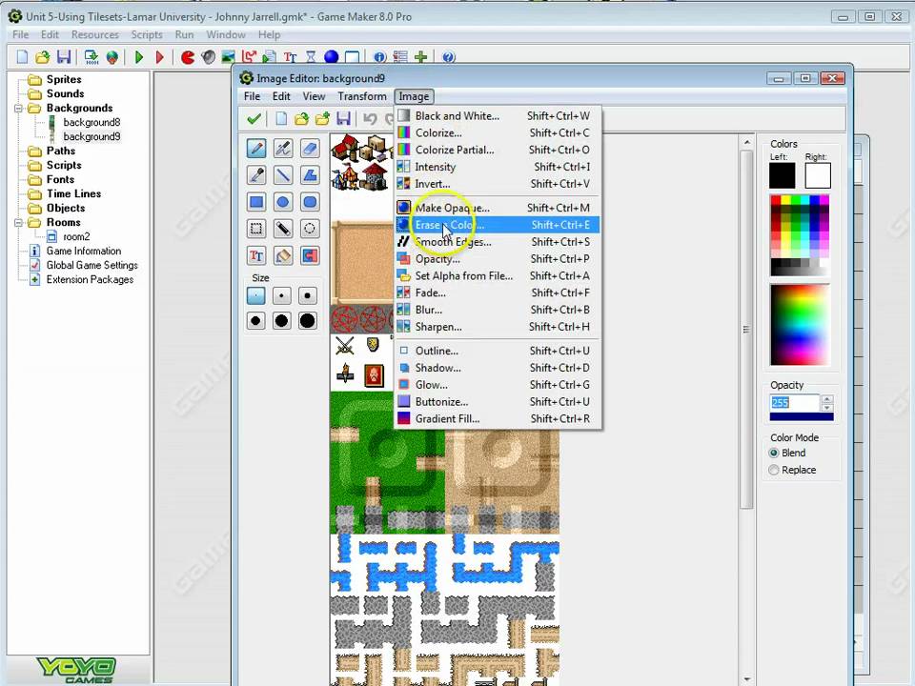Choose Make Opaque menu entry
The width and height of the screenshot is (915, 686).
point(498,209)
